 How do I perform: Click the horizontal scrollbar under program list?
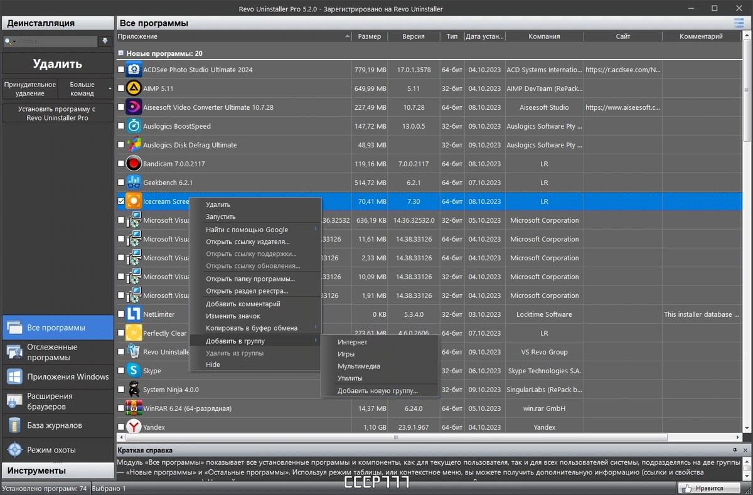[396, 437]
